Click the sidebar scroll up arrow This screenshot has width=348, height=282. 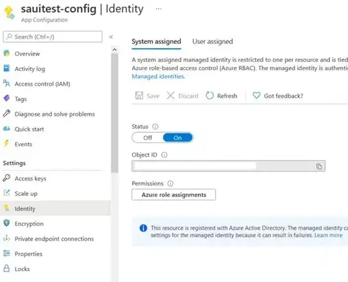[115, 50]
